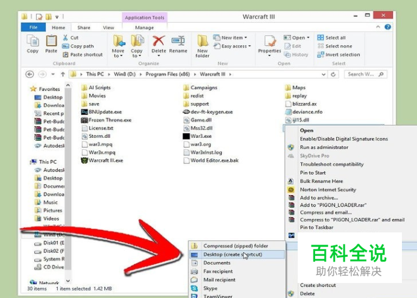Open Videos in navigation pane
The width and height of the screenshot is (417, 298).
47,219
